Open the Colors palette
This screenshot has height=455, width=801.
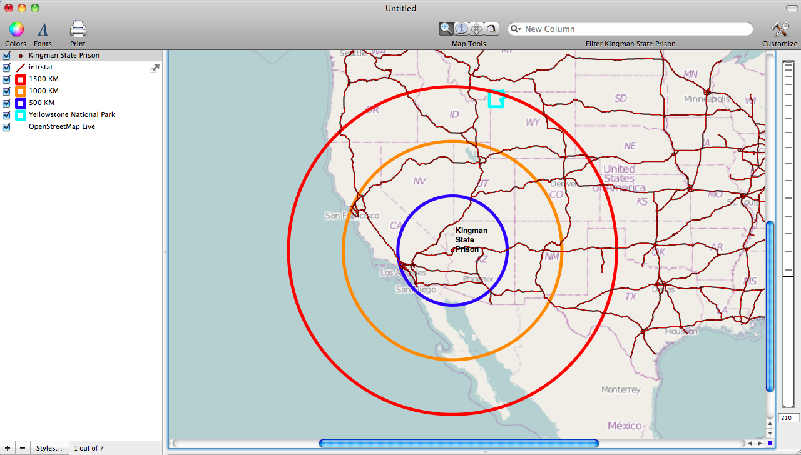click(16, 29)
